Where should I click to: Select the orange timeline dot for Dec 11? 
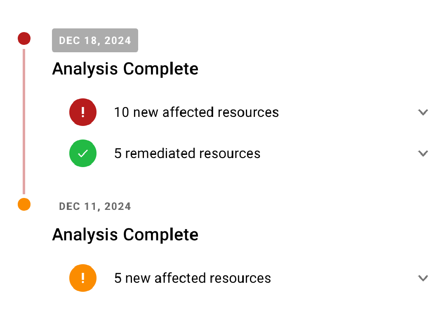pos(24,204)
